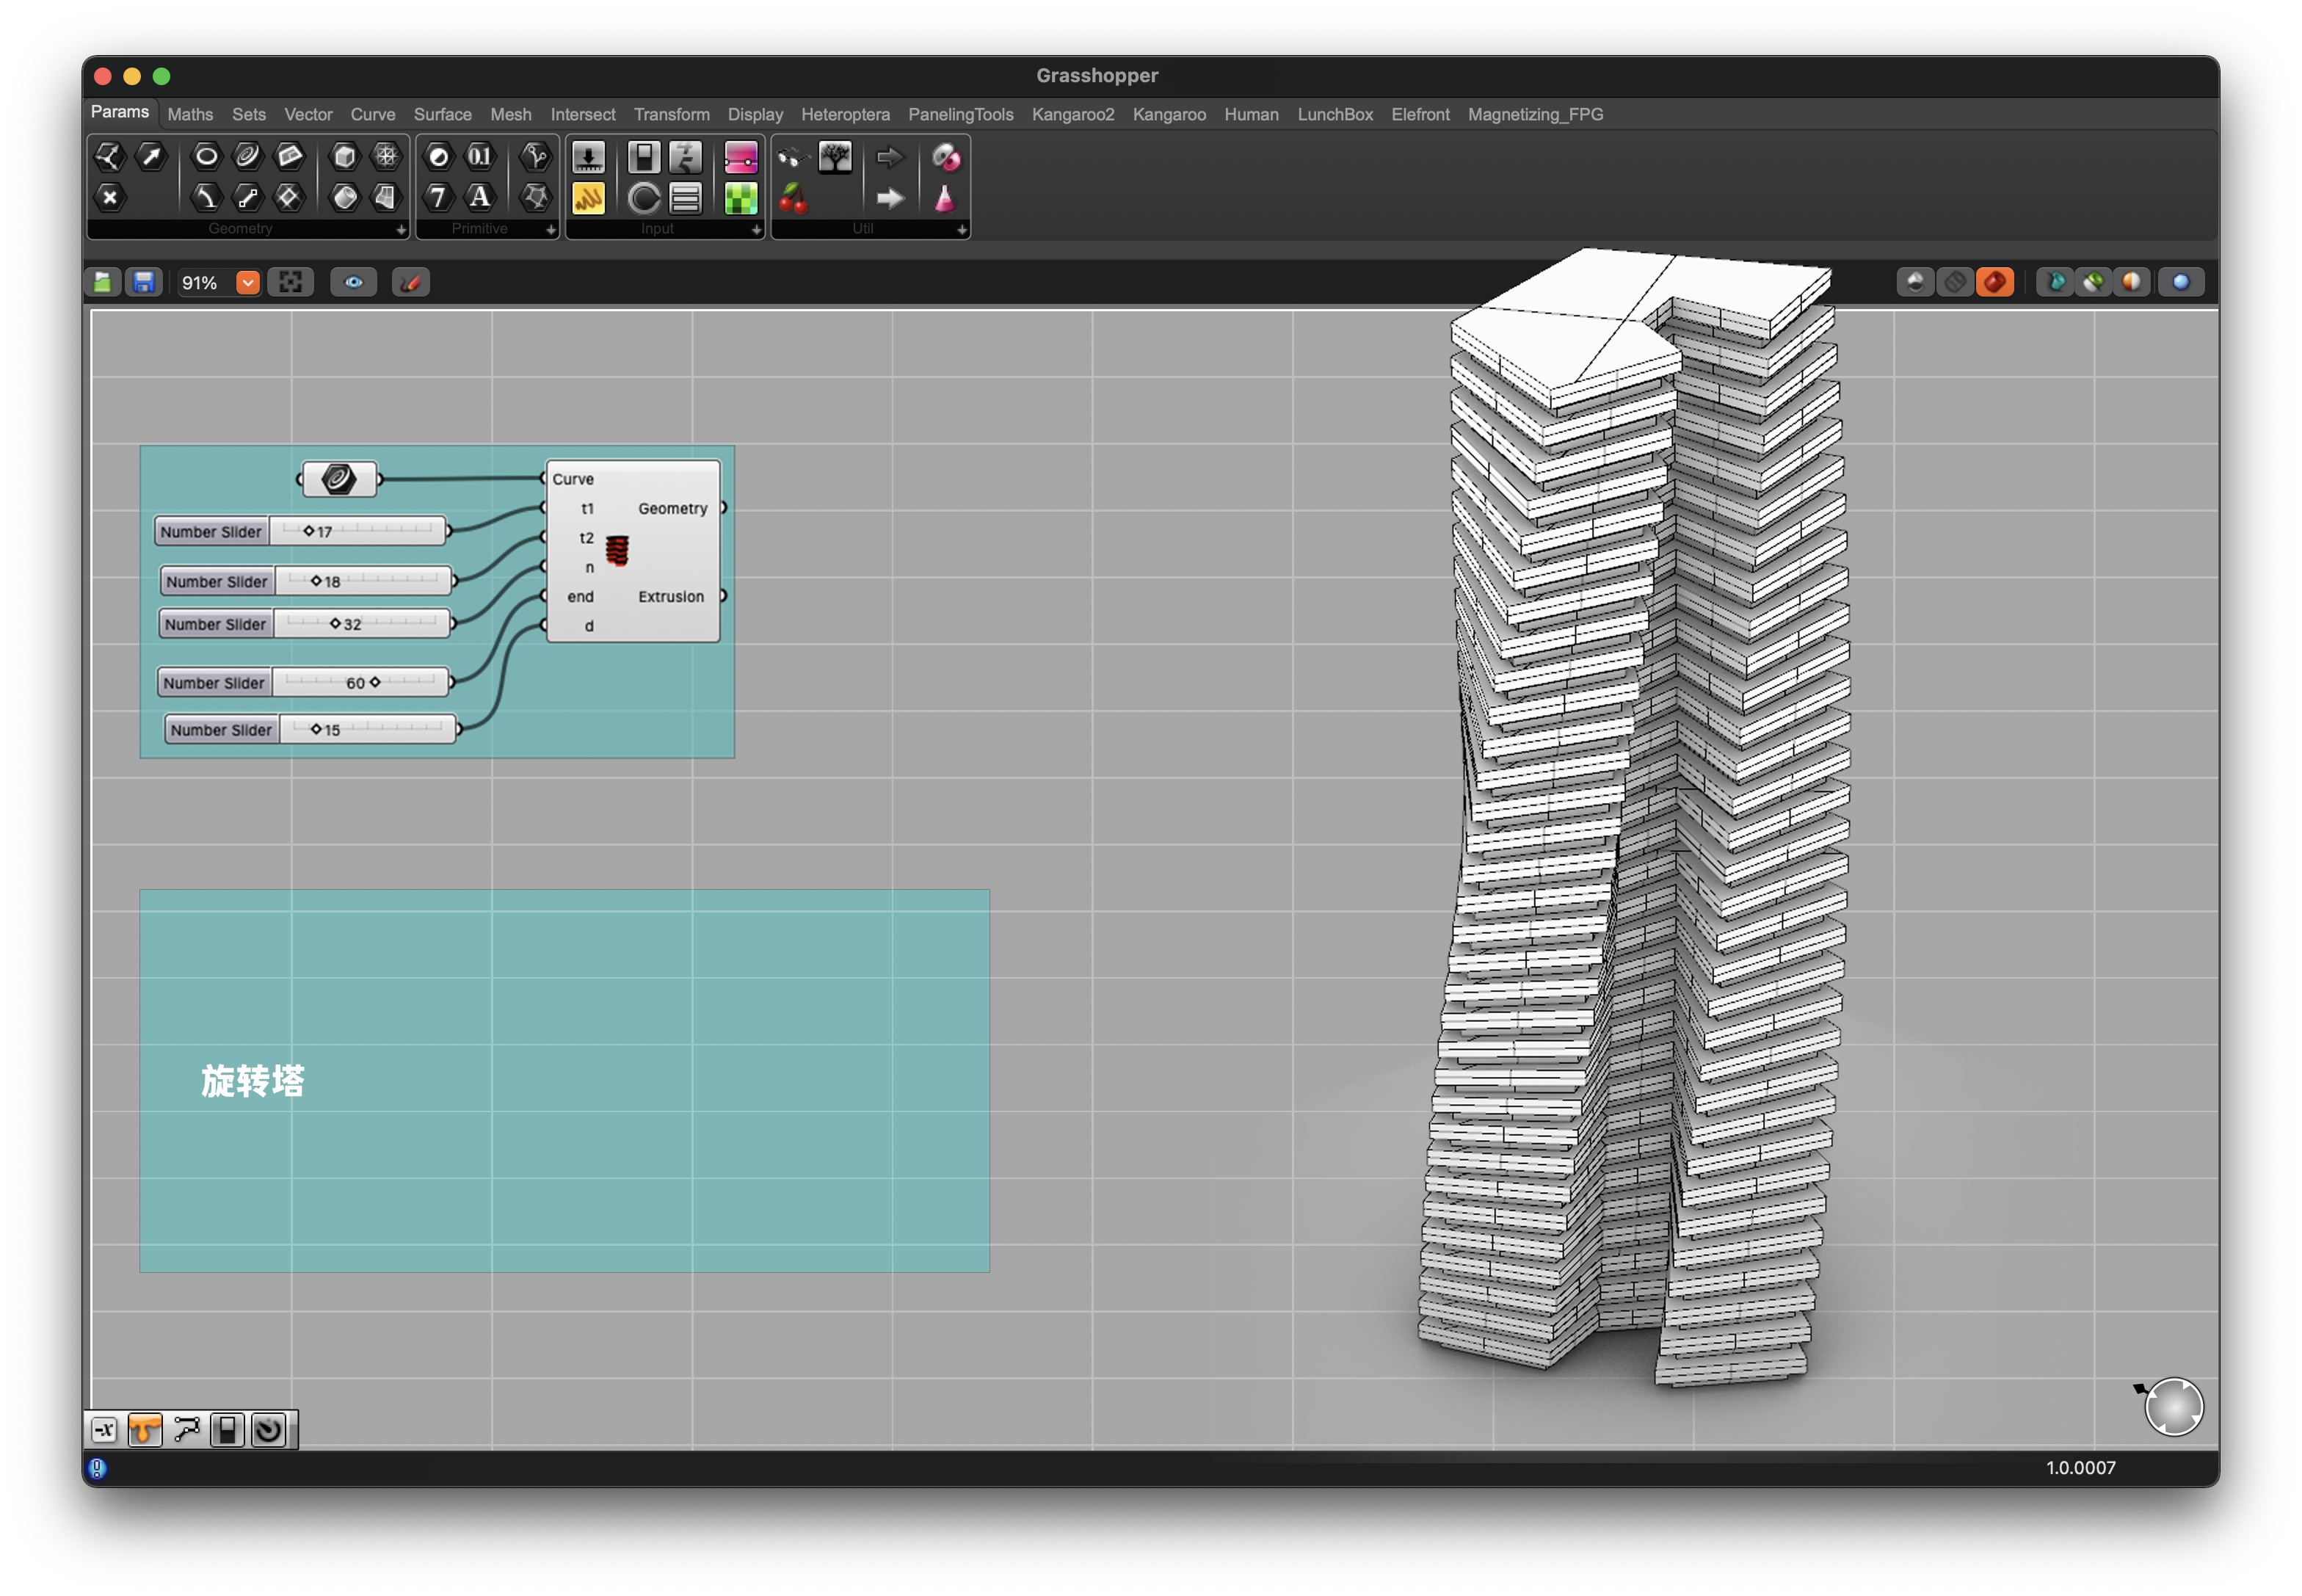Expand the Input panel
The width and height of the screenshot is (2302, 1596).
pyautogui.click(x=756, y=230)
